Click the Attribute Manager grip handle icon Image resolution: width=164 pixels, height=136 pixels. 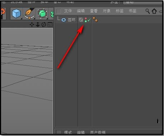pos(59,132)
